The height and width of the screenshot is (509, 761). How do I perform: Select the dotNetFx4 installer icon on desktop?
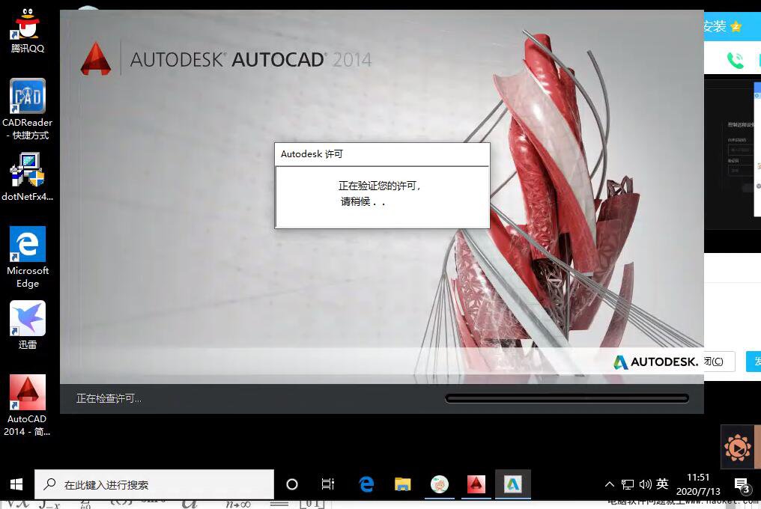tap(27, 177)
